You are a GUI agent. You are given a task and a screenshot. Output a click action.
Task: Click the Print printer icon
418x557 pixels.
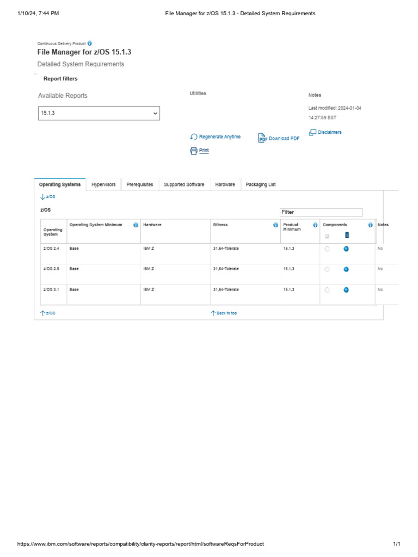pyautogui.click(x=194, y=151)
